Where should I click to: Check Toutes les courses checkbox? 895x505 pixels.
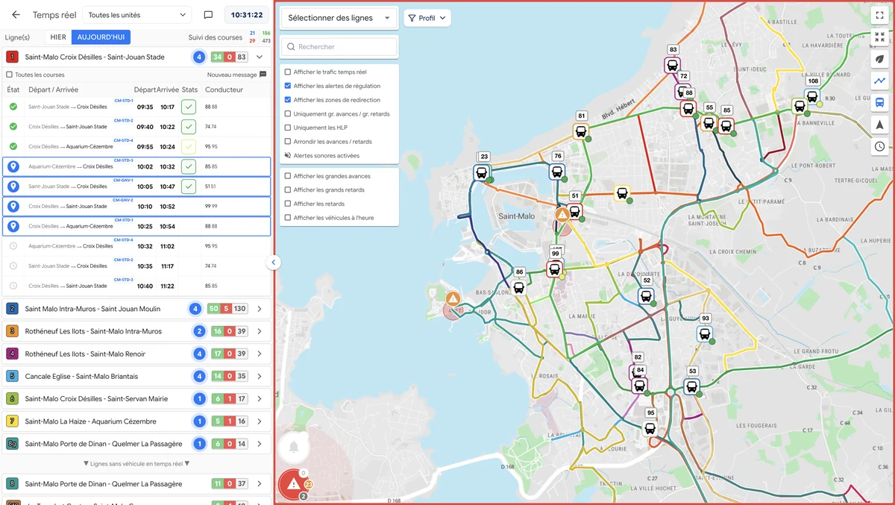click(9, 75)
